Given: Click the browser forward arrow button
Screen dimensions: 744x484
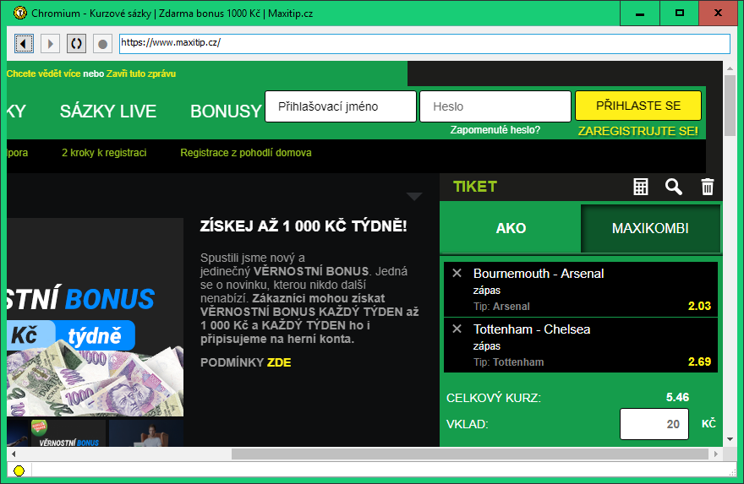Looking at the screenshot, I should [50, 44].
